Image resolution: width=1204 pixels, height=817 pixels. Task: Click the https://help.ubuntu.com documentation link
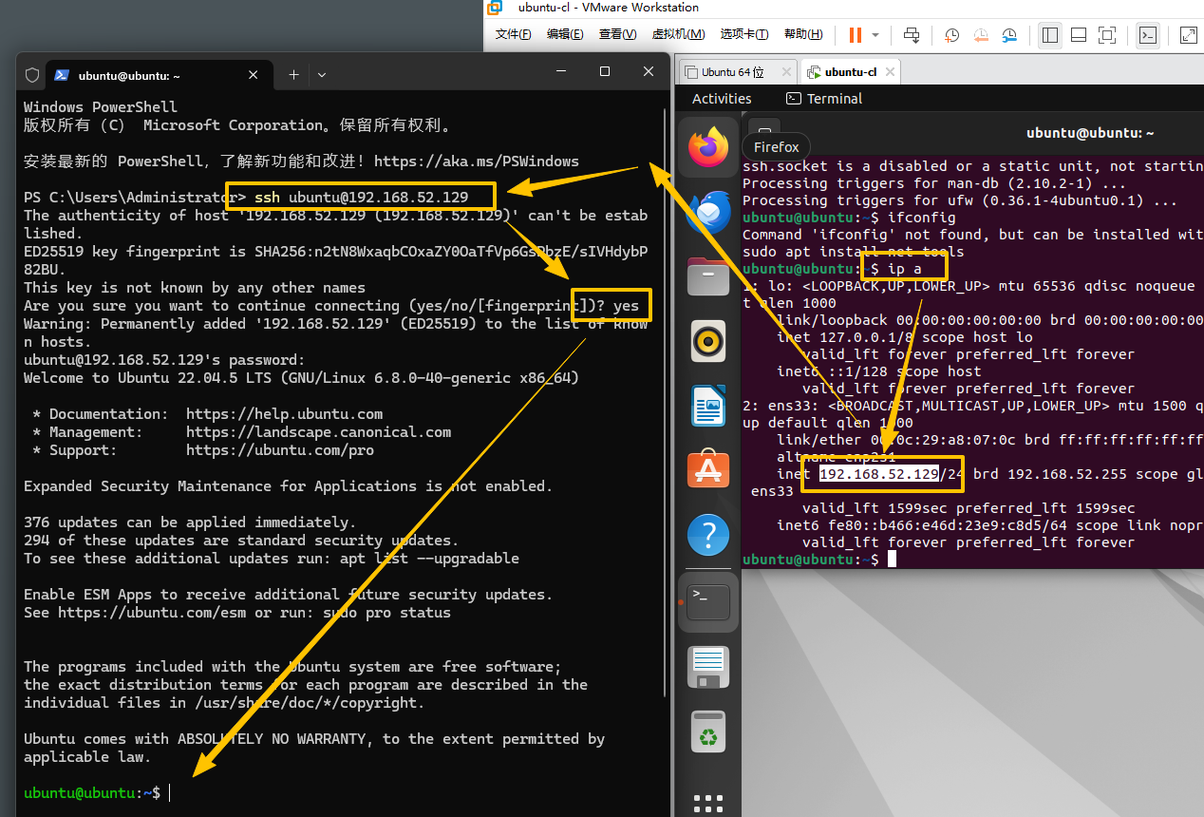[x=284, y=414]
